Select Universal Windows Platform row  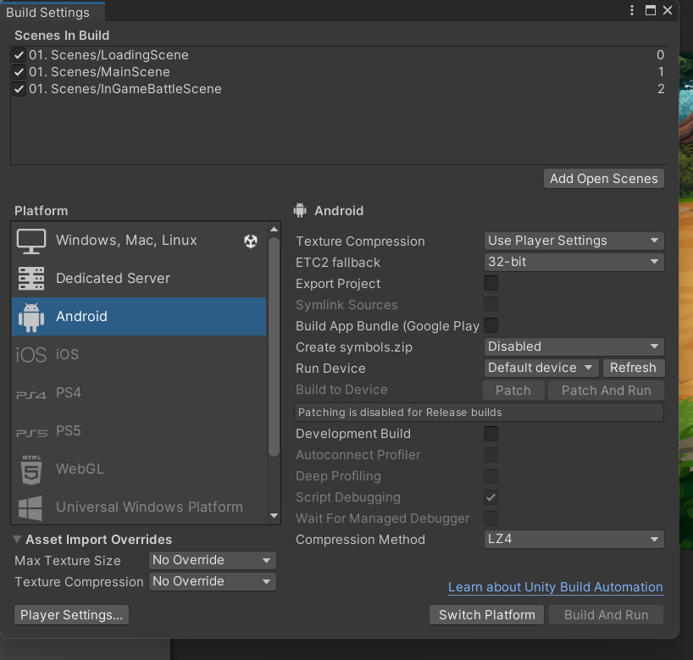pyautogui.click(x=139, y=507)
